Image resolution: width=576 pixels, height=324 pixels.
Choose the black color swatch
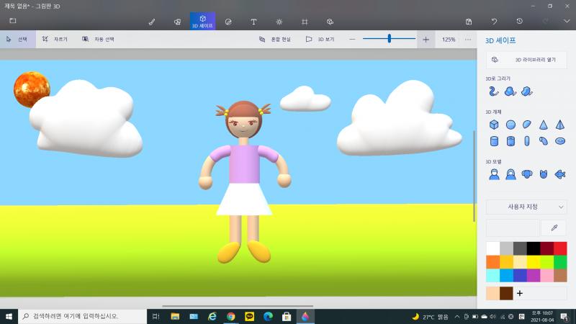534,248
